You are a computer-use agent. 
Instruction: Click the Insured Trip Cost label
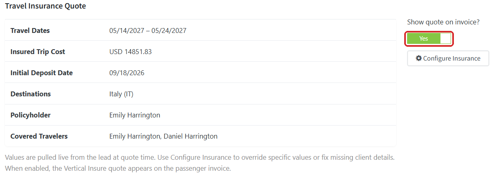[38, 52]
